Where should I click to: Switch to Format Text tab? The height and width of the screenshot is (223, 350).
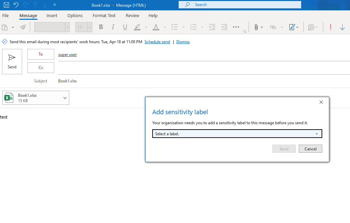click(x=104, y=16)
